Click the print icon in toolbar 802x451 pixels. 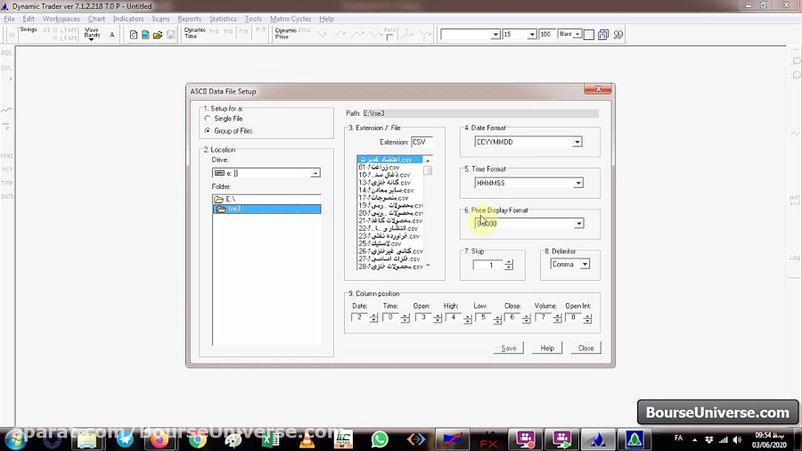point(168,35)
